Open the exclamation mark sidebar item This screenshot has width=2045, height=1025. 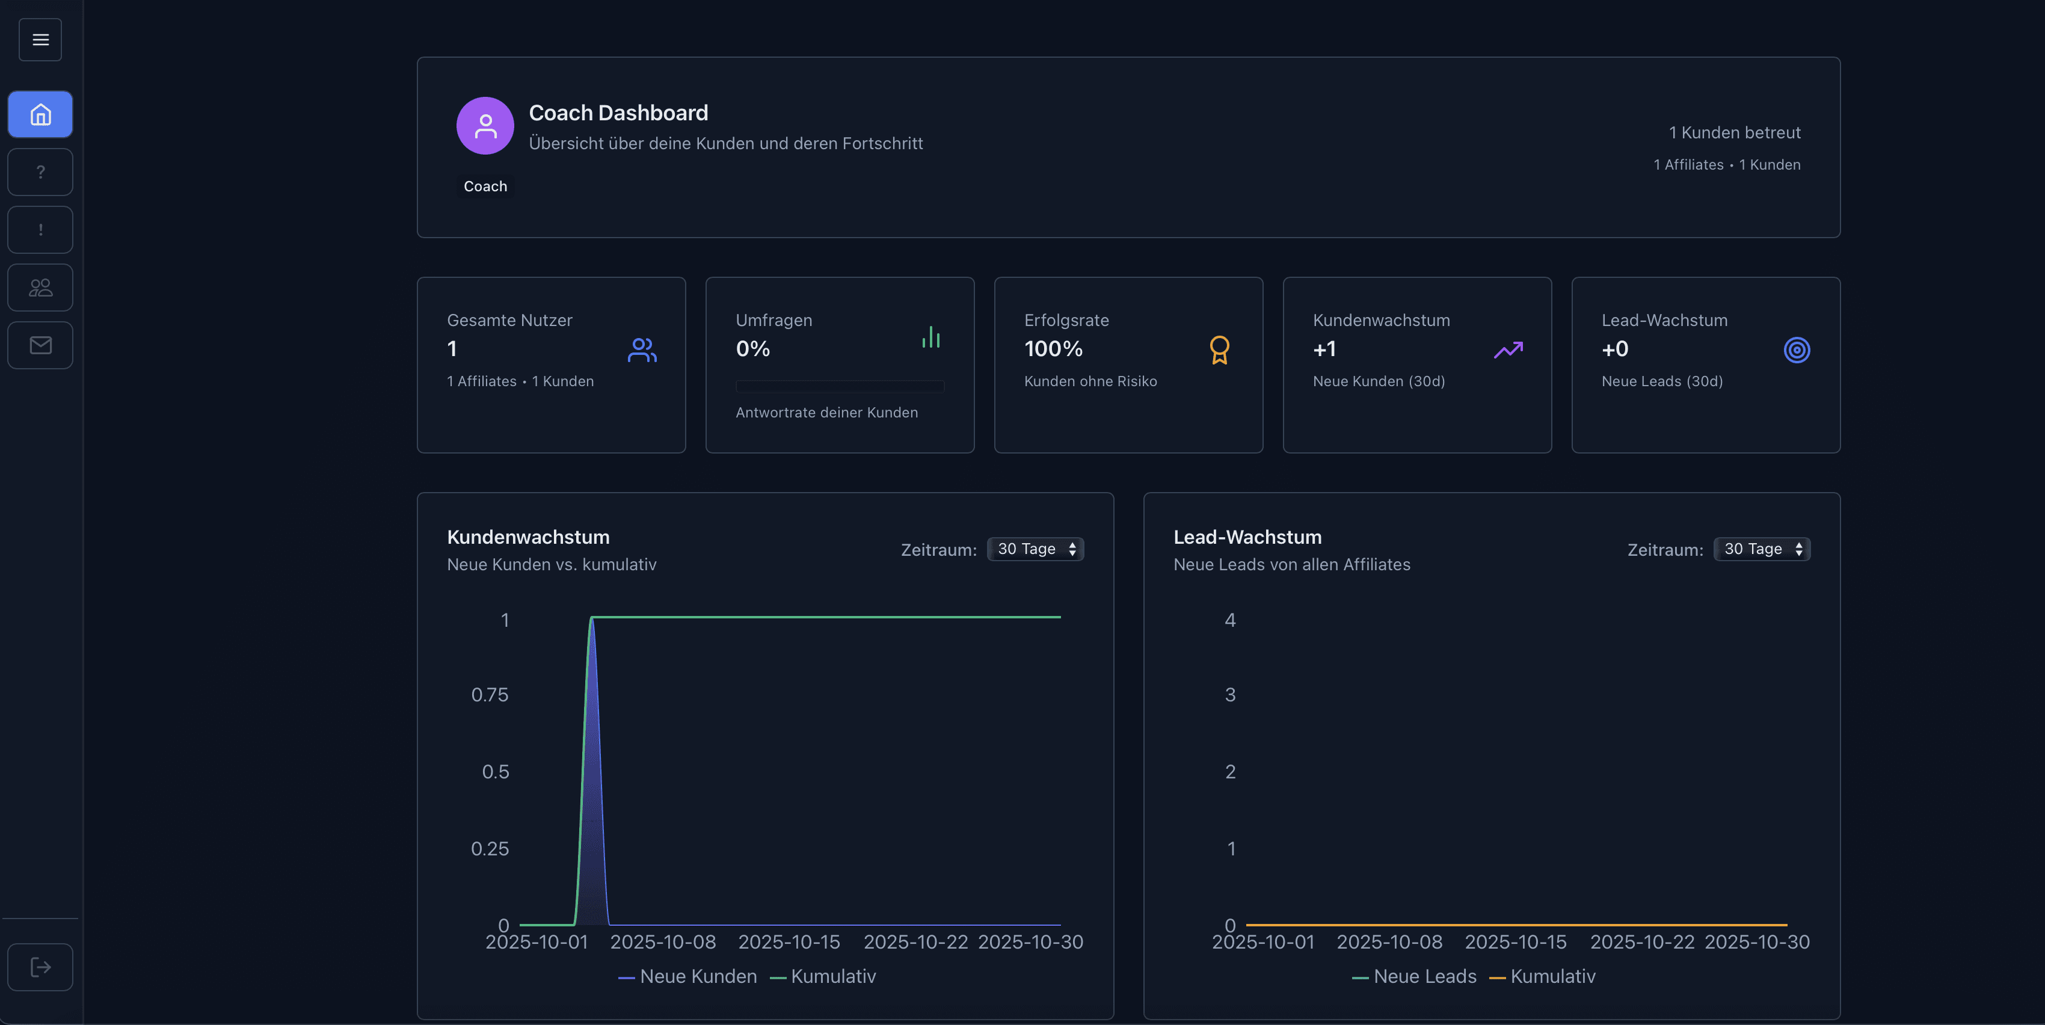click(x=40, y=230)
